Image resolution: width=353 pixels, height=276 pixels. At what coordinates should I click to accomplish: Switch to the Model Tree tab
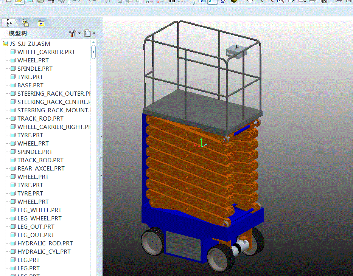point(9,23)
